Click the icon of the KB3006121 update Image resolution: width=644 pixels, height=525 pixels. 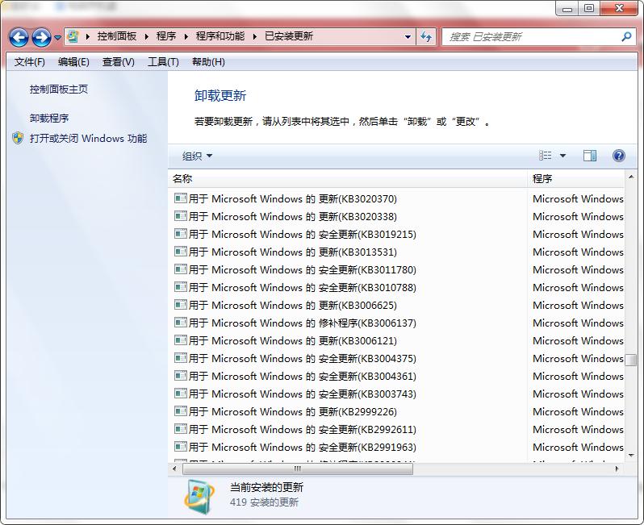pyautogui.click(x=180, y=340)
